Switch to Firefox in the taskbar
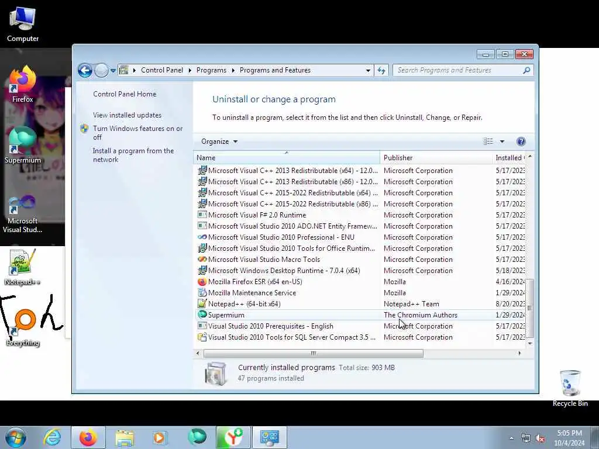The image size is (599, 449). tap(88, 437)
